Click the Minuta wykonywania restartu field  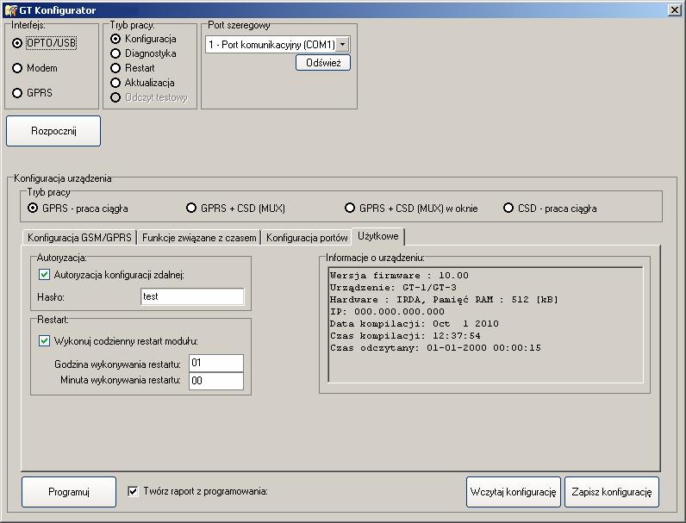point(216,381)
